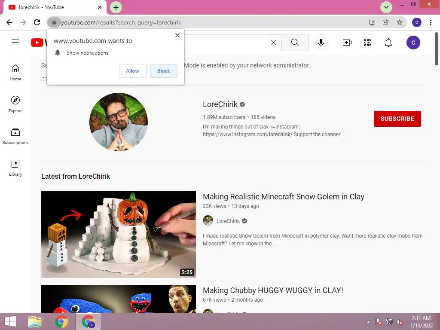Bookmark this page with the star icon

(400, 22)
